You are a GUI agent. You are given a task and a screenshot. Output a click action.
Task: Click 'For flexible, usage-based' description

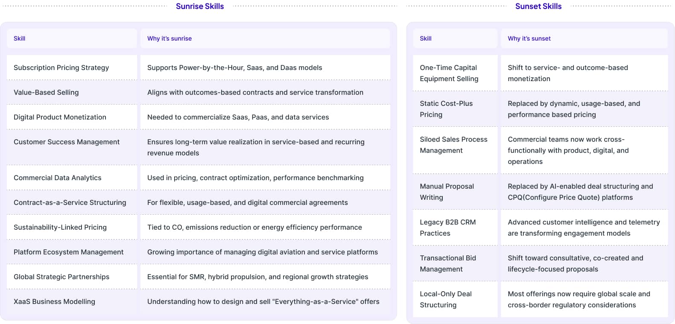tap(247, 202)
